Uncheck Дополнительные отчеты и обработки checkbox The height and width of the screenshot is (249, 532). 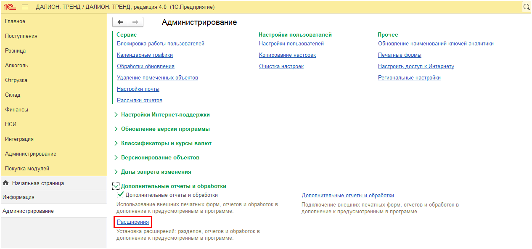(x=120, y=195)
